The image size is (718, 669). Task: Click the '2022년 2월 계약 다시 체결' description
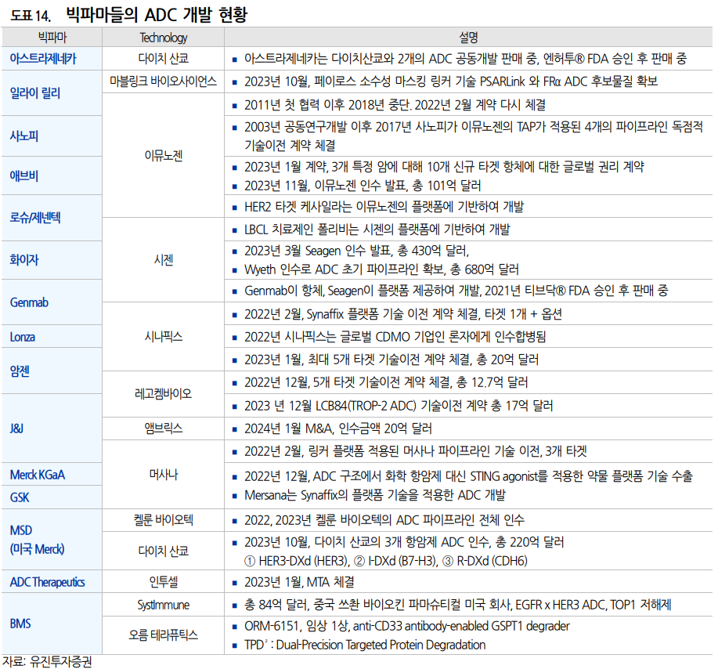[x=395, y=105]
